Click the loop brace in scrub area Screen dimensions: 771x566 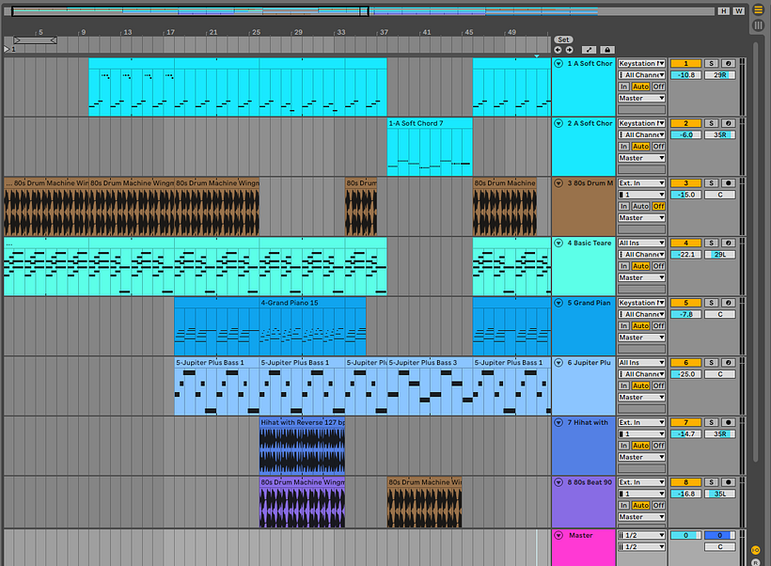35,40
